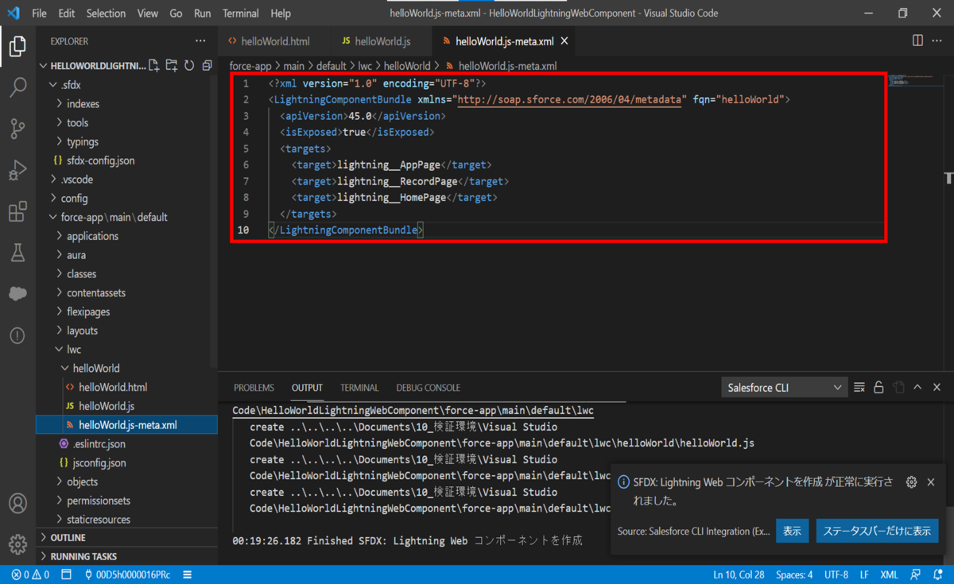This screenshot has width=954, height=584.
Task: Open editor more actions ellipsis
Action: point(938,41)
